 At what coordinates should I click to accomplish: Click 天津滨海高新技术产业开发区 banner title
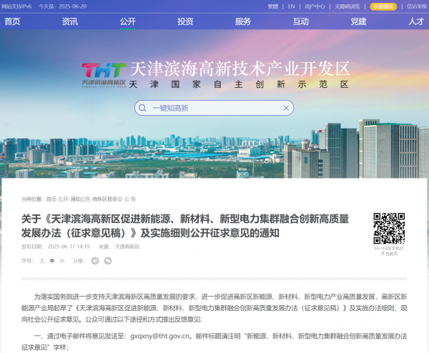(240, 69)
